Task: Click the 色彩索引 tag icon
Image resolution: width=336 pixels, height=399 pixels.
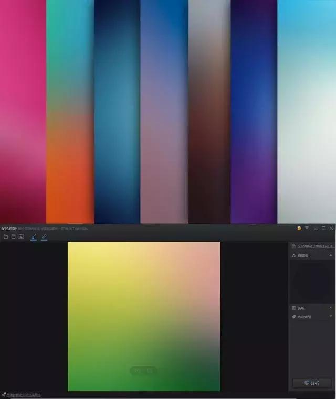Action: tap(293, 317)
